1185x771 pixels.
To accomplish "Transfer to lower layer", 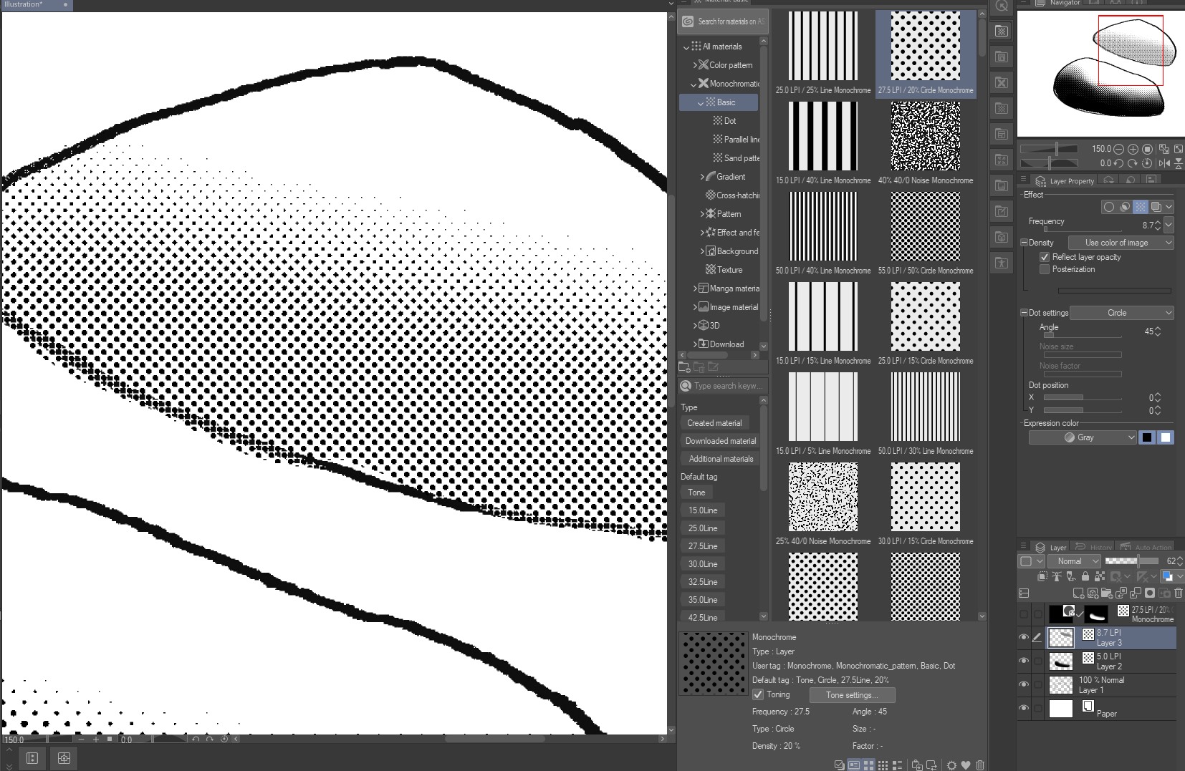I will [x=1121, y=593].
